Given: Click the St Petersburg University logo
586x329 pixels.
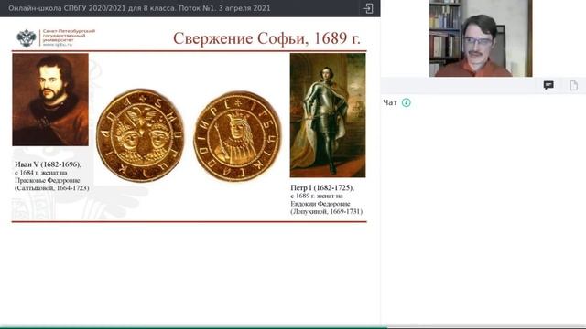Looking at the screenshot, I should pos(56,37).
